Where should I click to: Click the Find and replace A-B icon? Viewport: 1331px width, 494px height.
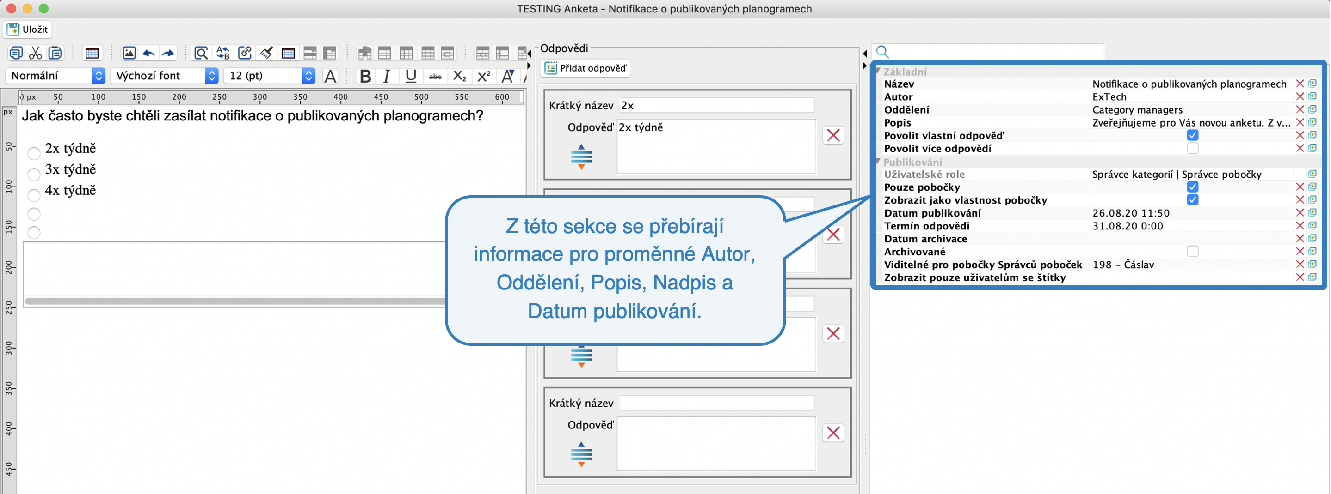pos(223,53)
